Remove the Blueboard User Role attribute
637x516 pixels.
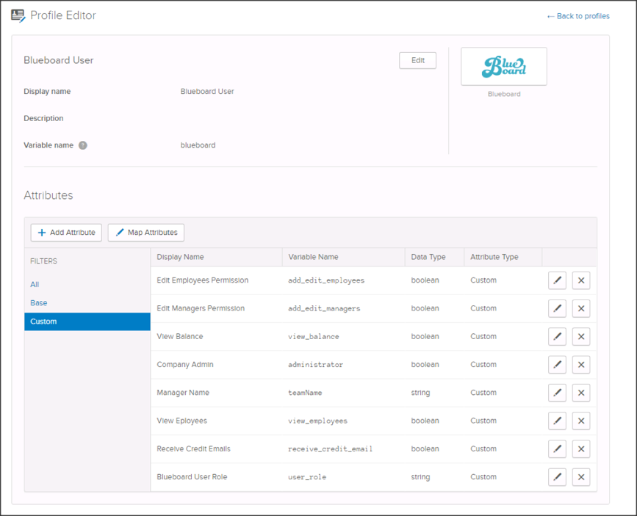click(x=580, y=477)
